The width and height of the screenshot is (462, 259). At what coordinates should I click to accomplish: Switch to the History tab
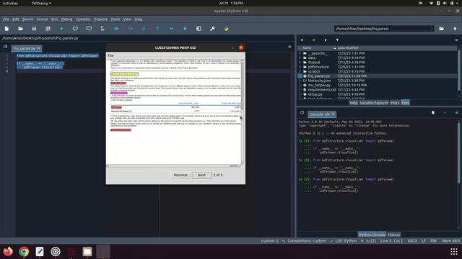[394, 235]
